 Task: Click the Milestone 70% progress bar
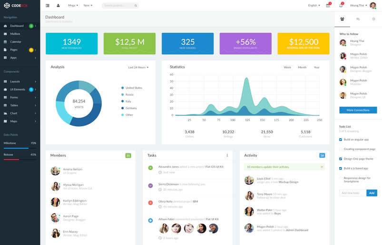point(20,148)
